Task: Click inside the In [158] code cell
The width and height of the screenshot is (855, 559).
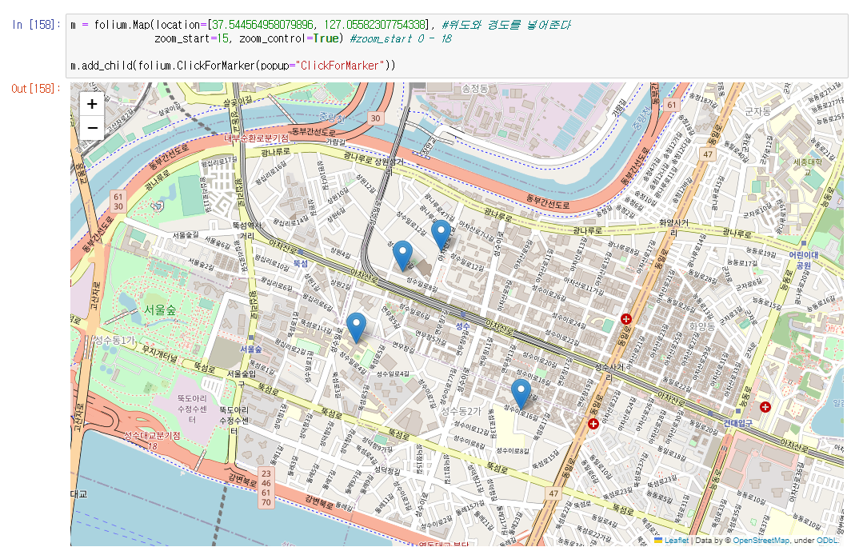Action: pyautogui.click(x=457, y=46)
